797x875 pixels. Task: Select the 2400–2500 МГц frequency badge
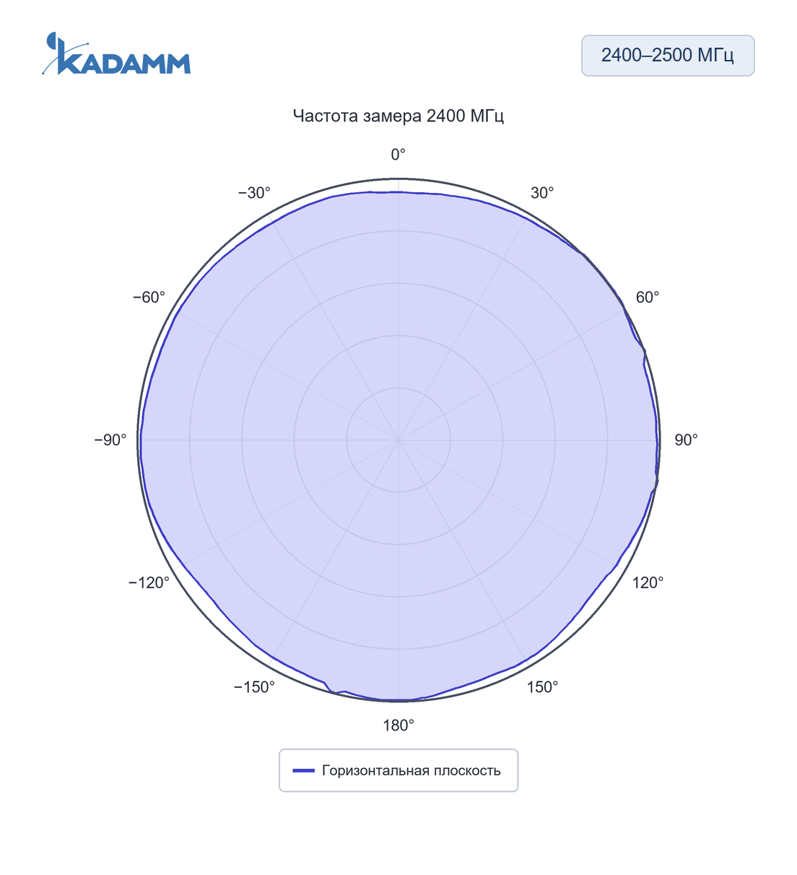coord(668,56)
